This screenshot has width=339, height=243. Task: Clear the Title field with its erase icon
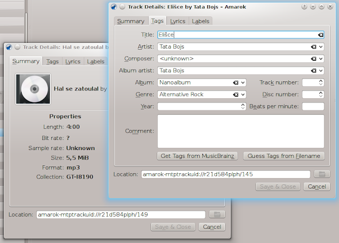320,35
